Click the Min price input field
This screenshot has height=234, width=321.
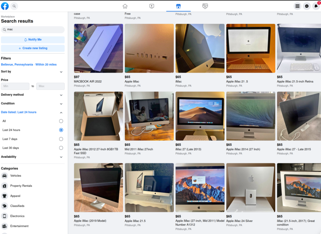pyautogui.click(x=15, y=86)
